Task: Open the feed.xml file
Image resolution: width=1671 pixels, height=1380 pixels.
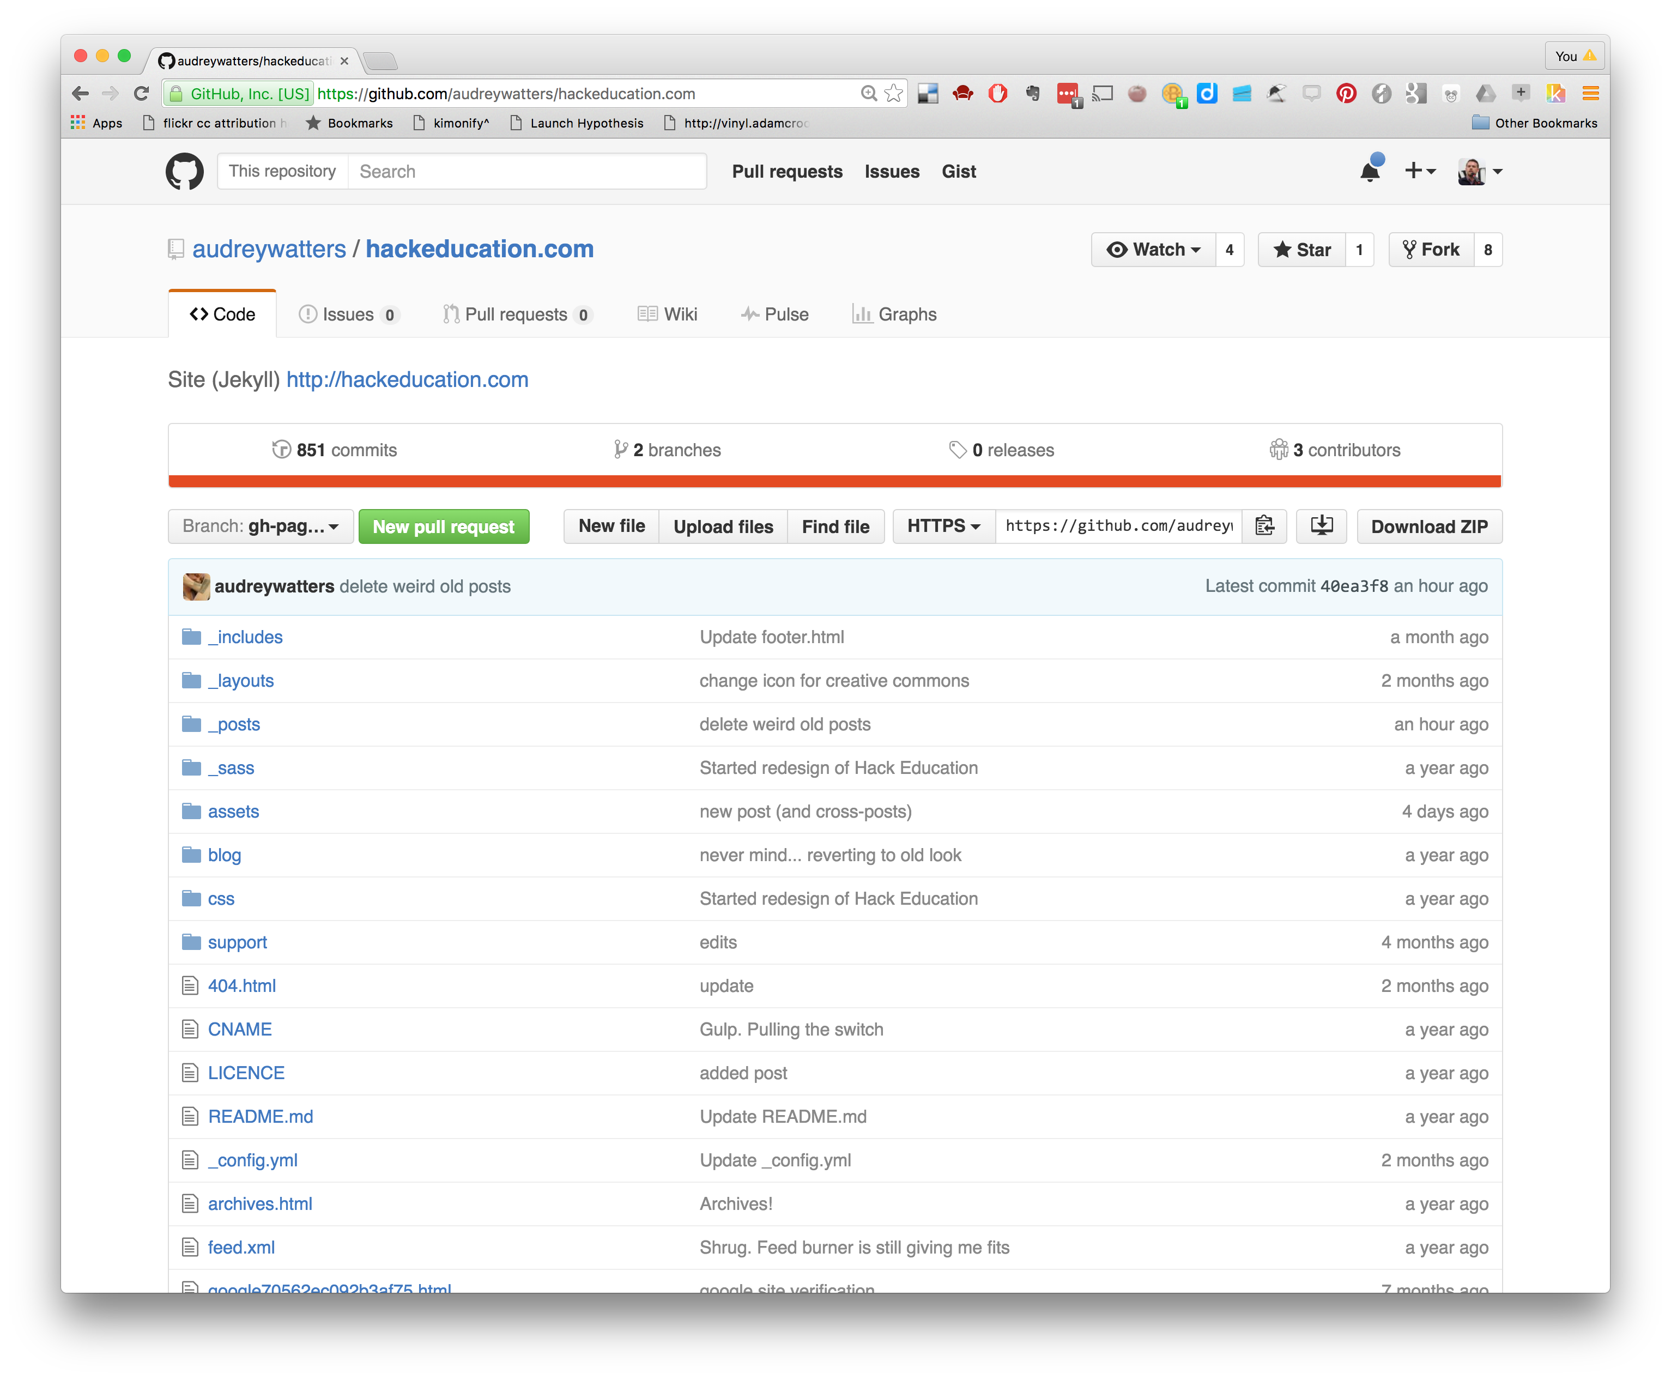Action: [x=241, y=1247]
